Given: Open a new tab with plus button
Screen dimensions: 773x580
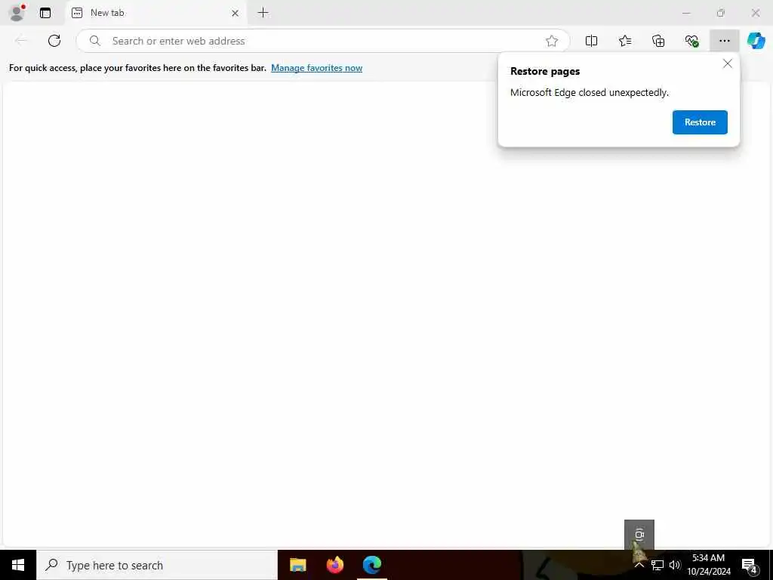Looking at the screenshot, I should pos(263,13).
